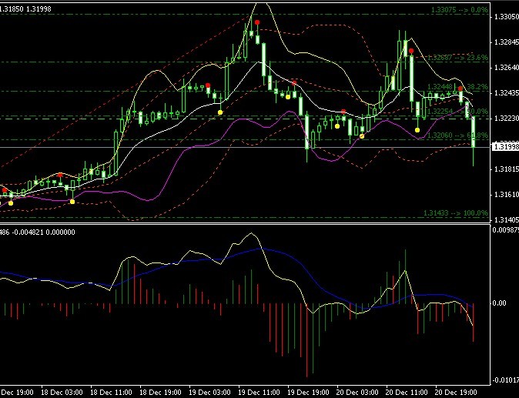The image size is (519, 398).
Task: Click the 18 Dec 19:00 time label
Action: (160, 393)
